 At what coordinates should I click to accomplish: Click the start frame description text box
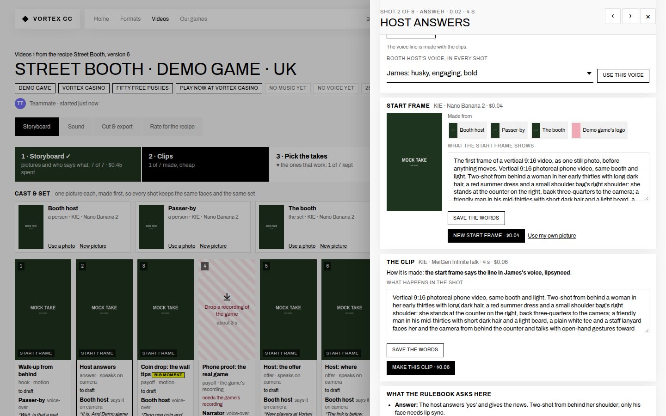tap(548, 177)
